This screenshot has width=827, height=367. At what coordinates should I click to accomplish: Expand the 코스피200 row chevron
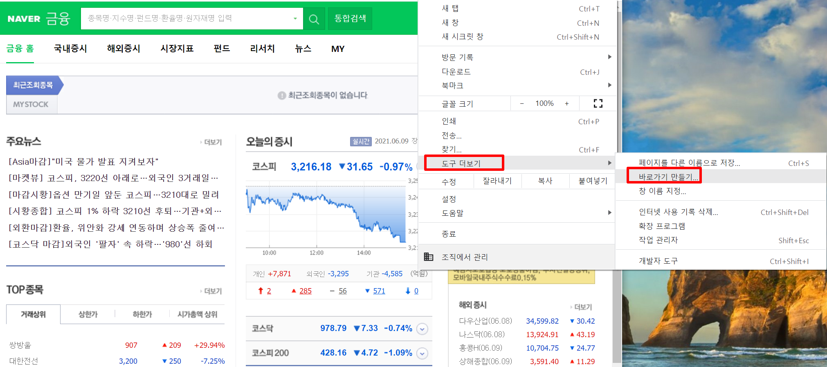(x=422, y=354)
